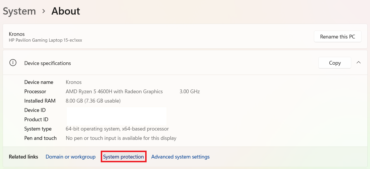Click the About page heading

click(x=66, y=11)
